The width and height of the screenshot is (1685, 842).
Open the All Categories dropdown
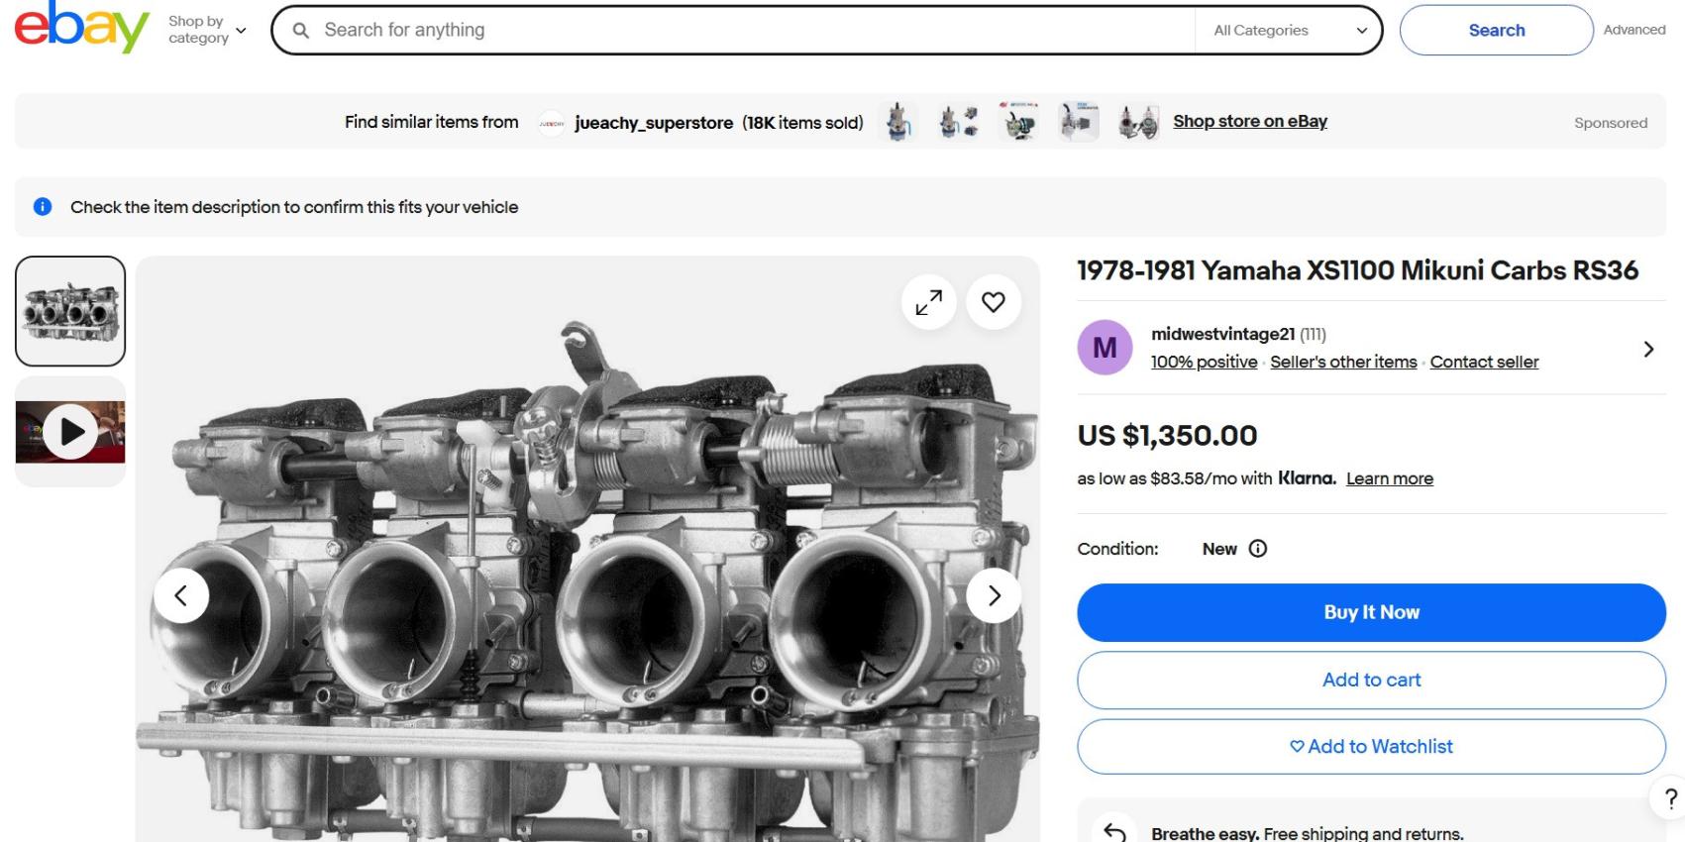[1289, 31]
